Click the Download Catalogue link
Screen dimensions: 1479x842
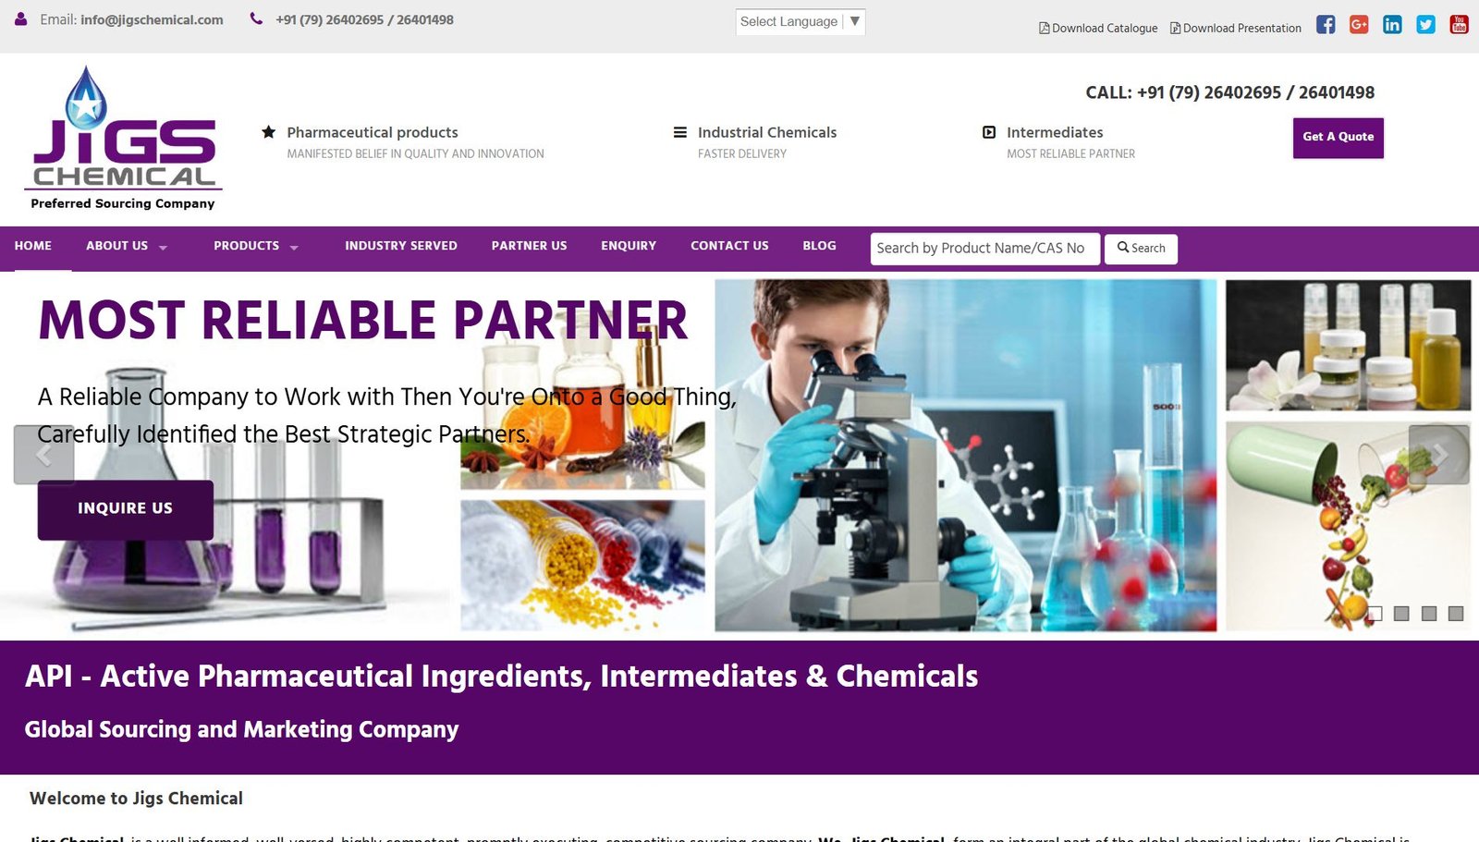1098,29
